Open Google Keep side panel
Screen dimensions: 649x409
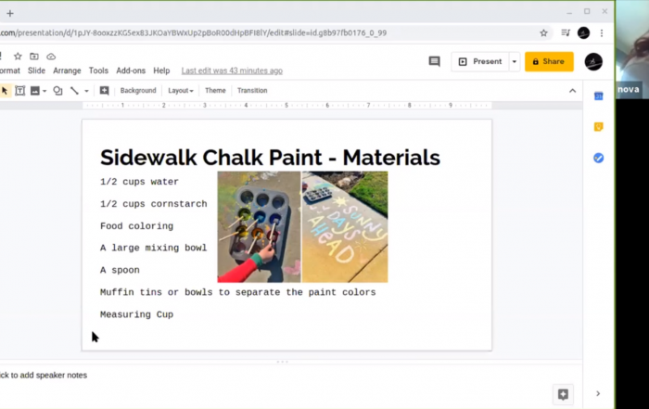(599, 127)
